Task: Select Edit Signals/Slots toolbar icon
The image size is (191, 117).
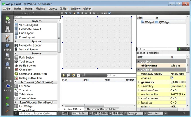Action: tap(70, 13)
